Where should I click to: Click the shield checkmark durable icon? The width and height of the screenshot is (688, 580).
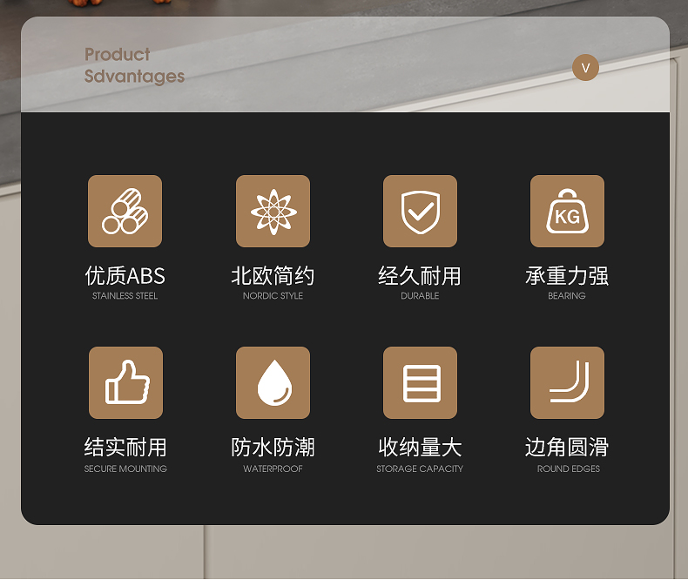420,211
